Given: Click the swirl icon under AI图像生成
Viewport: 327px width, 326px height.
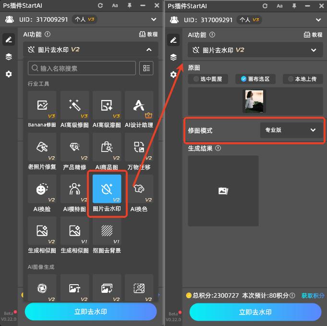Looking at the screenshot, I should point(42,288).
